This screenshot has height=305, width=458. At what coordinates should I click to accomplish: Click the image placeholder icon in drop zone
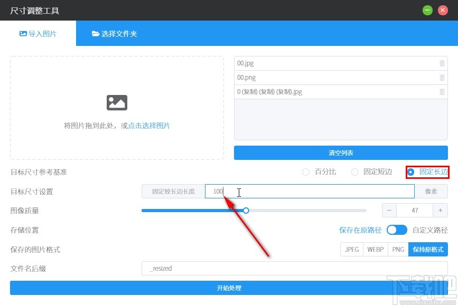[116, 102]
